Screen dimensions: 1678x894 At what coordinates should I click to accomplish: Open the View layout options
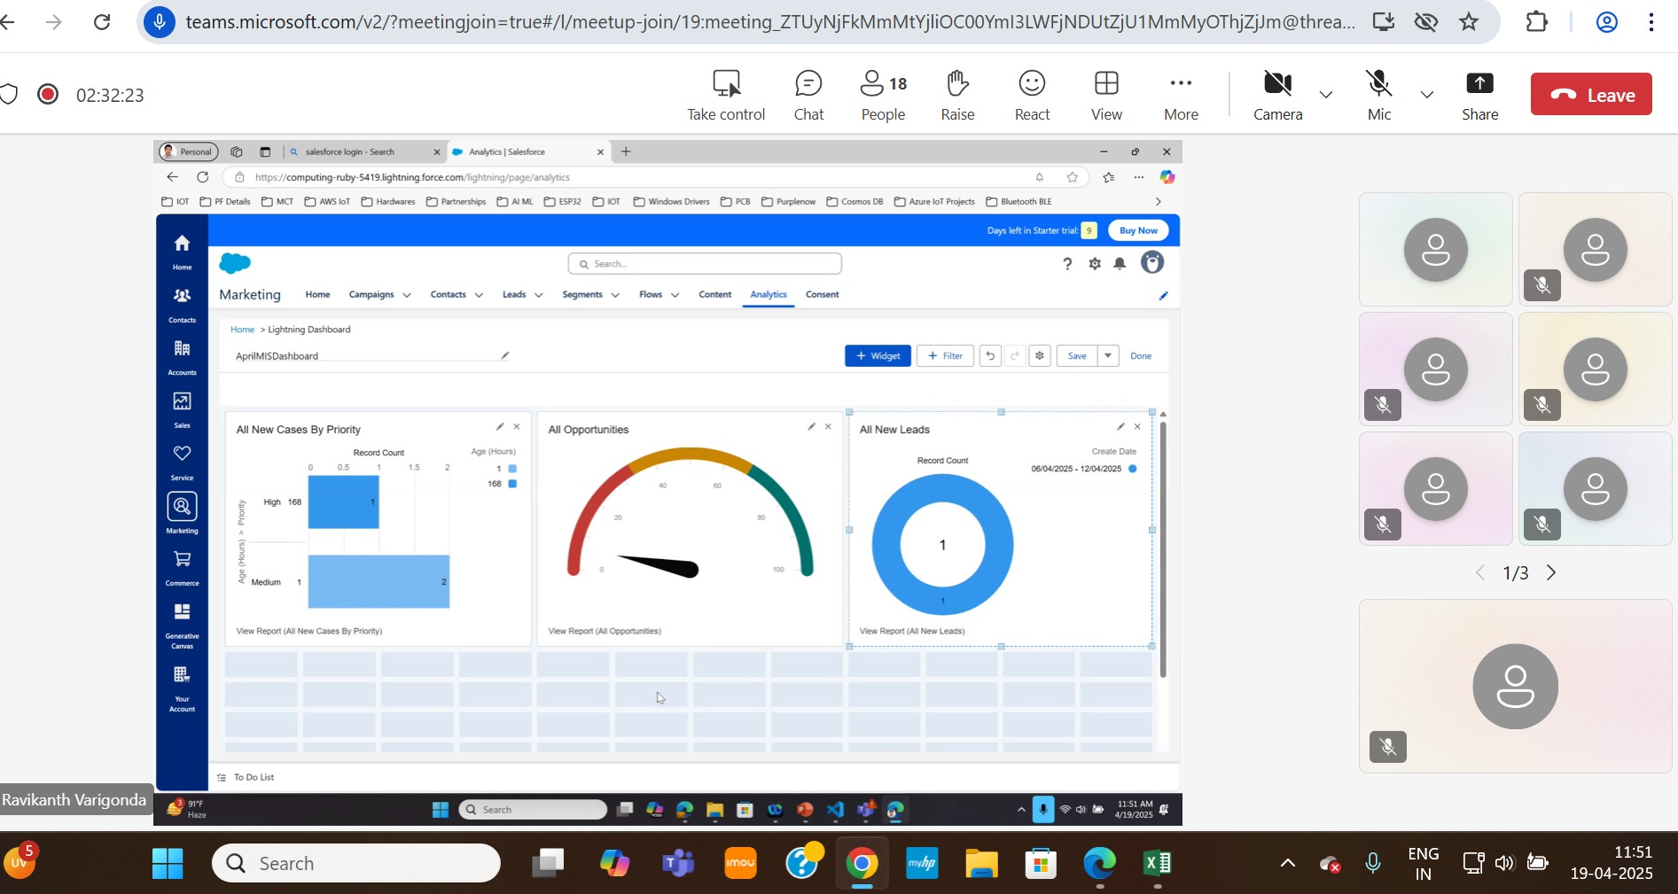[1106, 95]
